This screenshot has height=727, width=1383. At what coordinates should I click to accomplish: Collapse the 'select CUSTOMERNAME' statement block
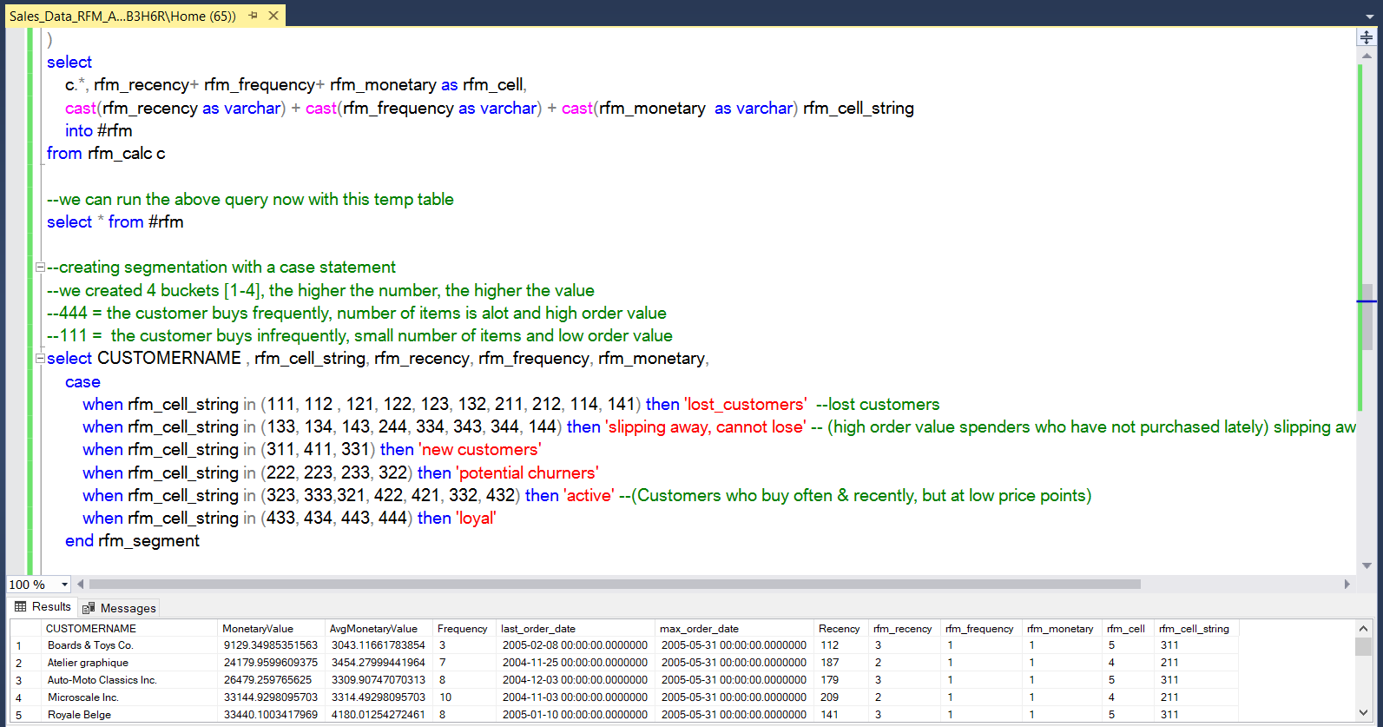(40, 359)
